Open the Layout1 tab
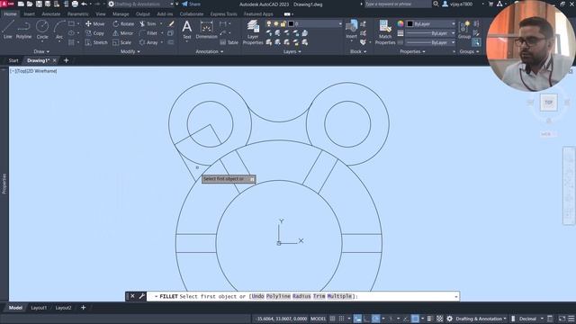Image resolution: width=576 pixels, height=324 pixels. (x=39, y=308)
